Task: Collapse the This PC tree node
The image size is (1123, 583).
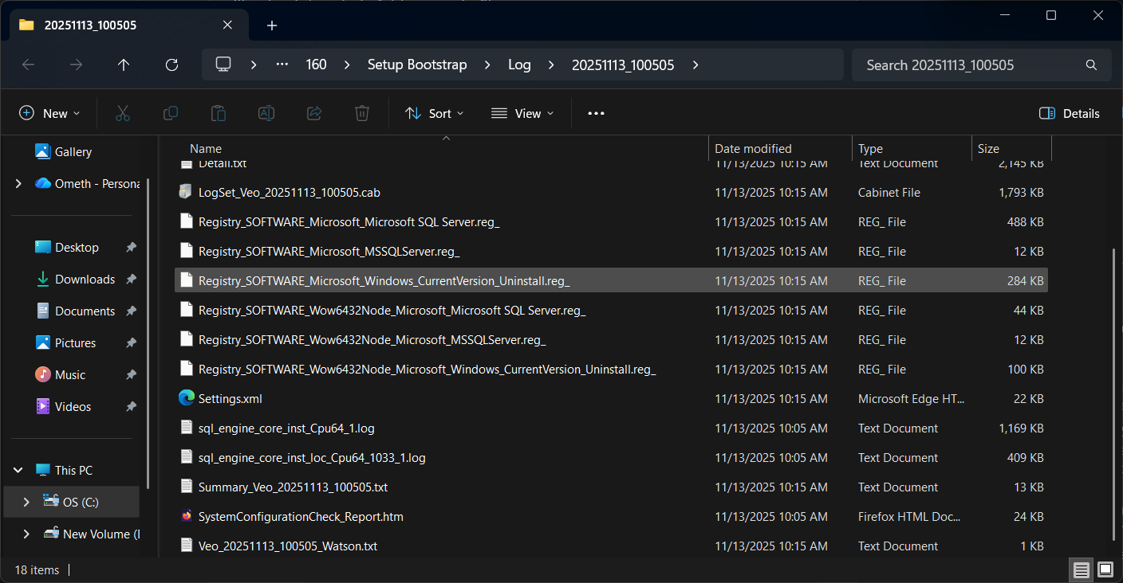Action: 18,470
